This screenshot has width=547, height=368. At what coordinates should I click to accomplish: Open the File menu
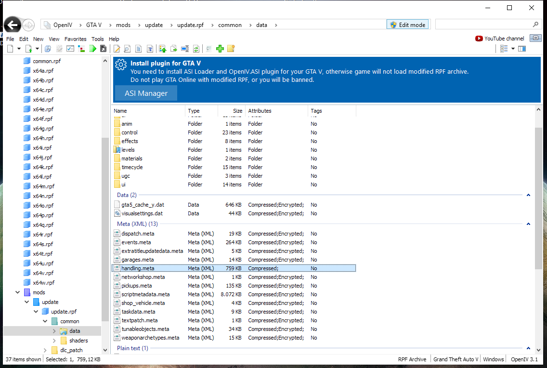[x=11, y=39]
